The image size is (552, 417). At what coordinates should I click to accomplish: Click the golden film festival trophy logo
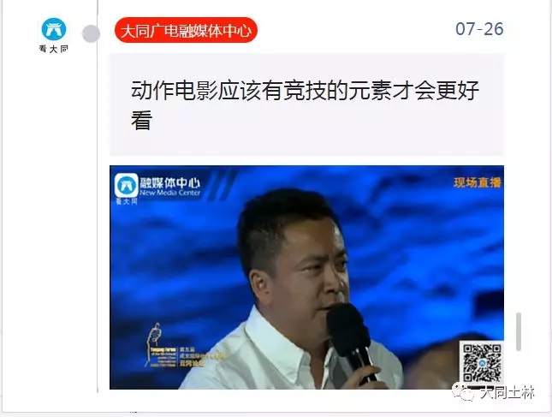pos(154,343)
